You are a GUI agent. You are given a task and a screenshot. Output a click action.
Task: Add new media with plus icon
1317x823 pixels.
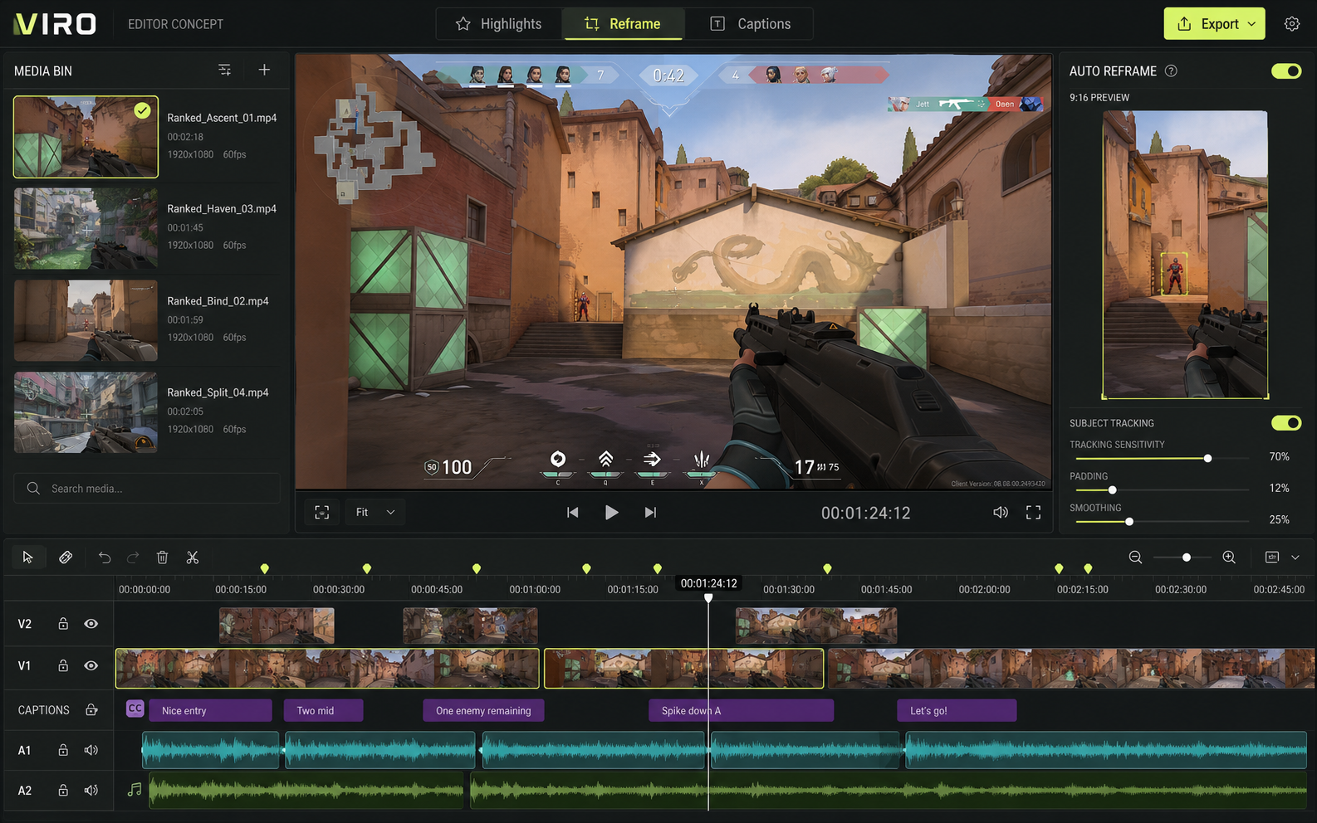(x=264, y=71)
